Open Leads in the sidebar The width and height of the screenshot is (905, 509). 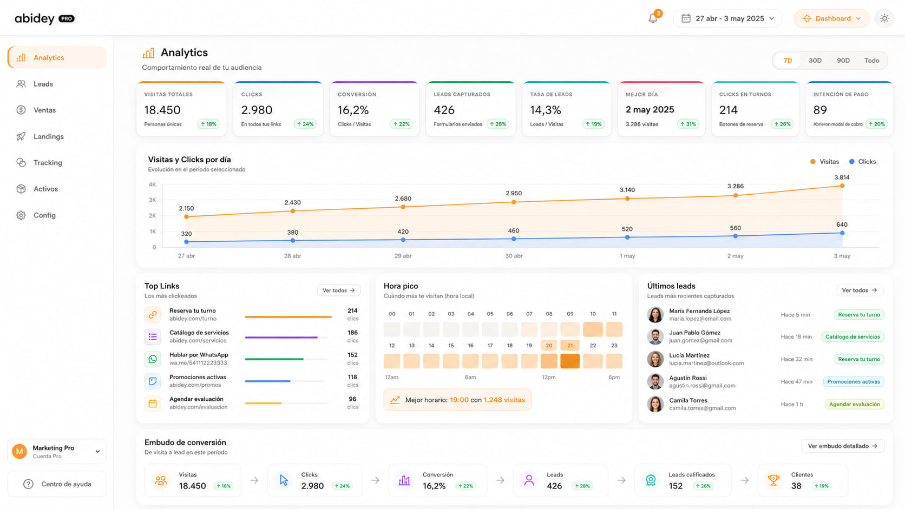(x=57, y=84)
